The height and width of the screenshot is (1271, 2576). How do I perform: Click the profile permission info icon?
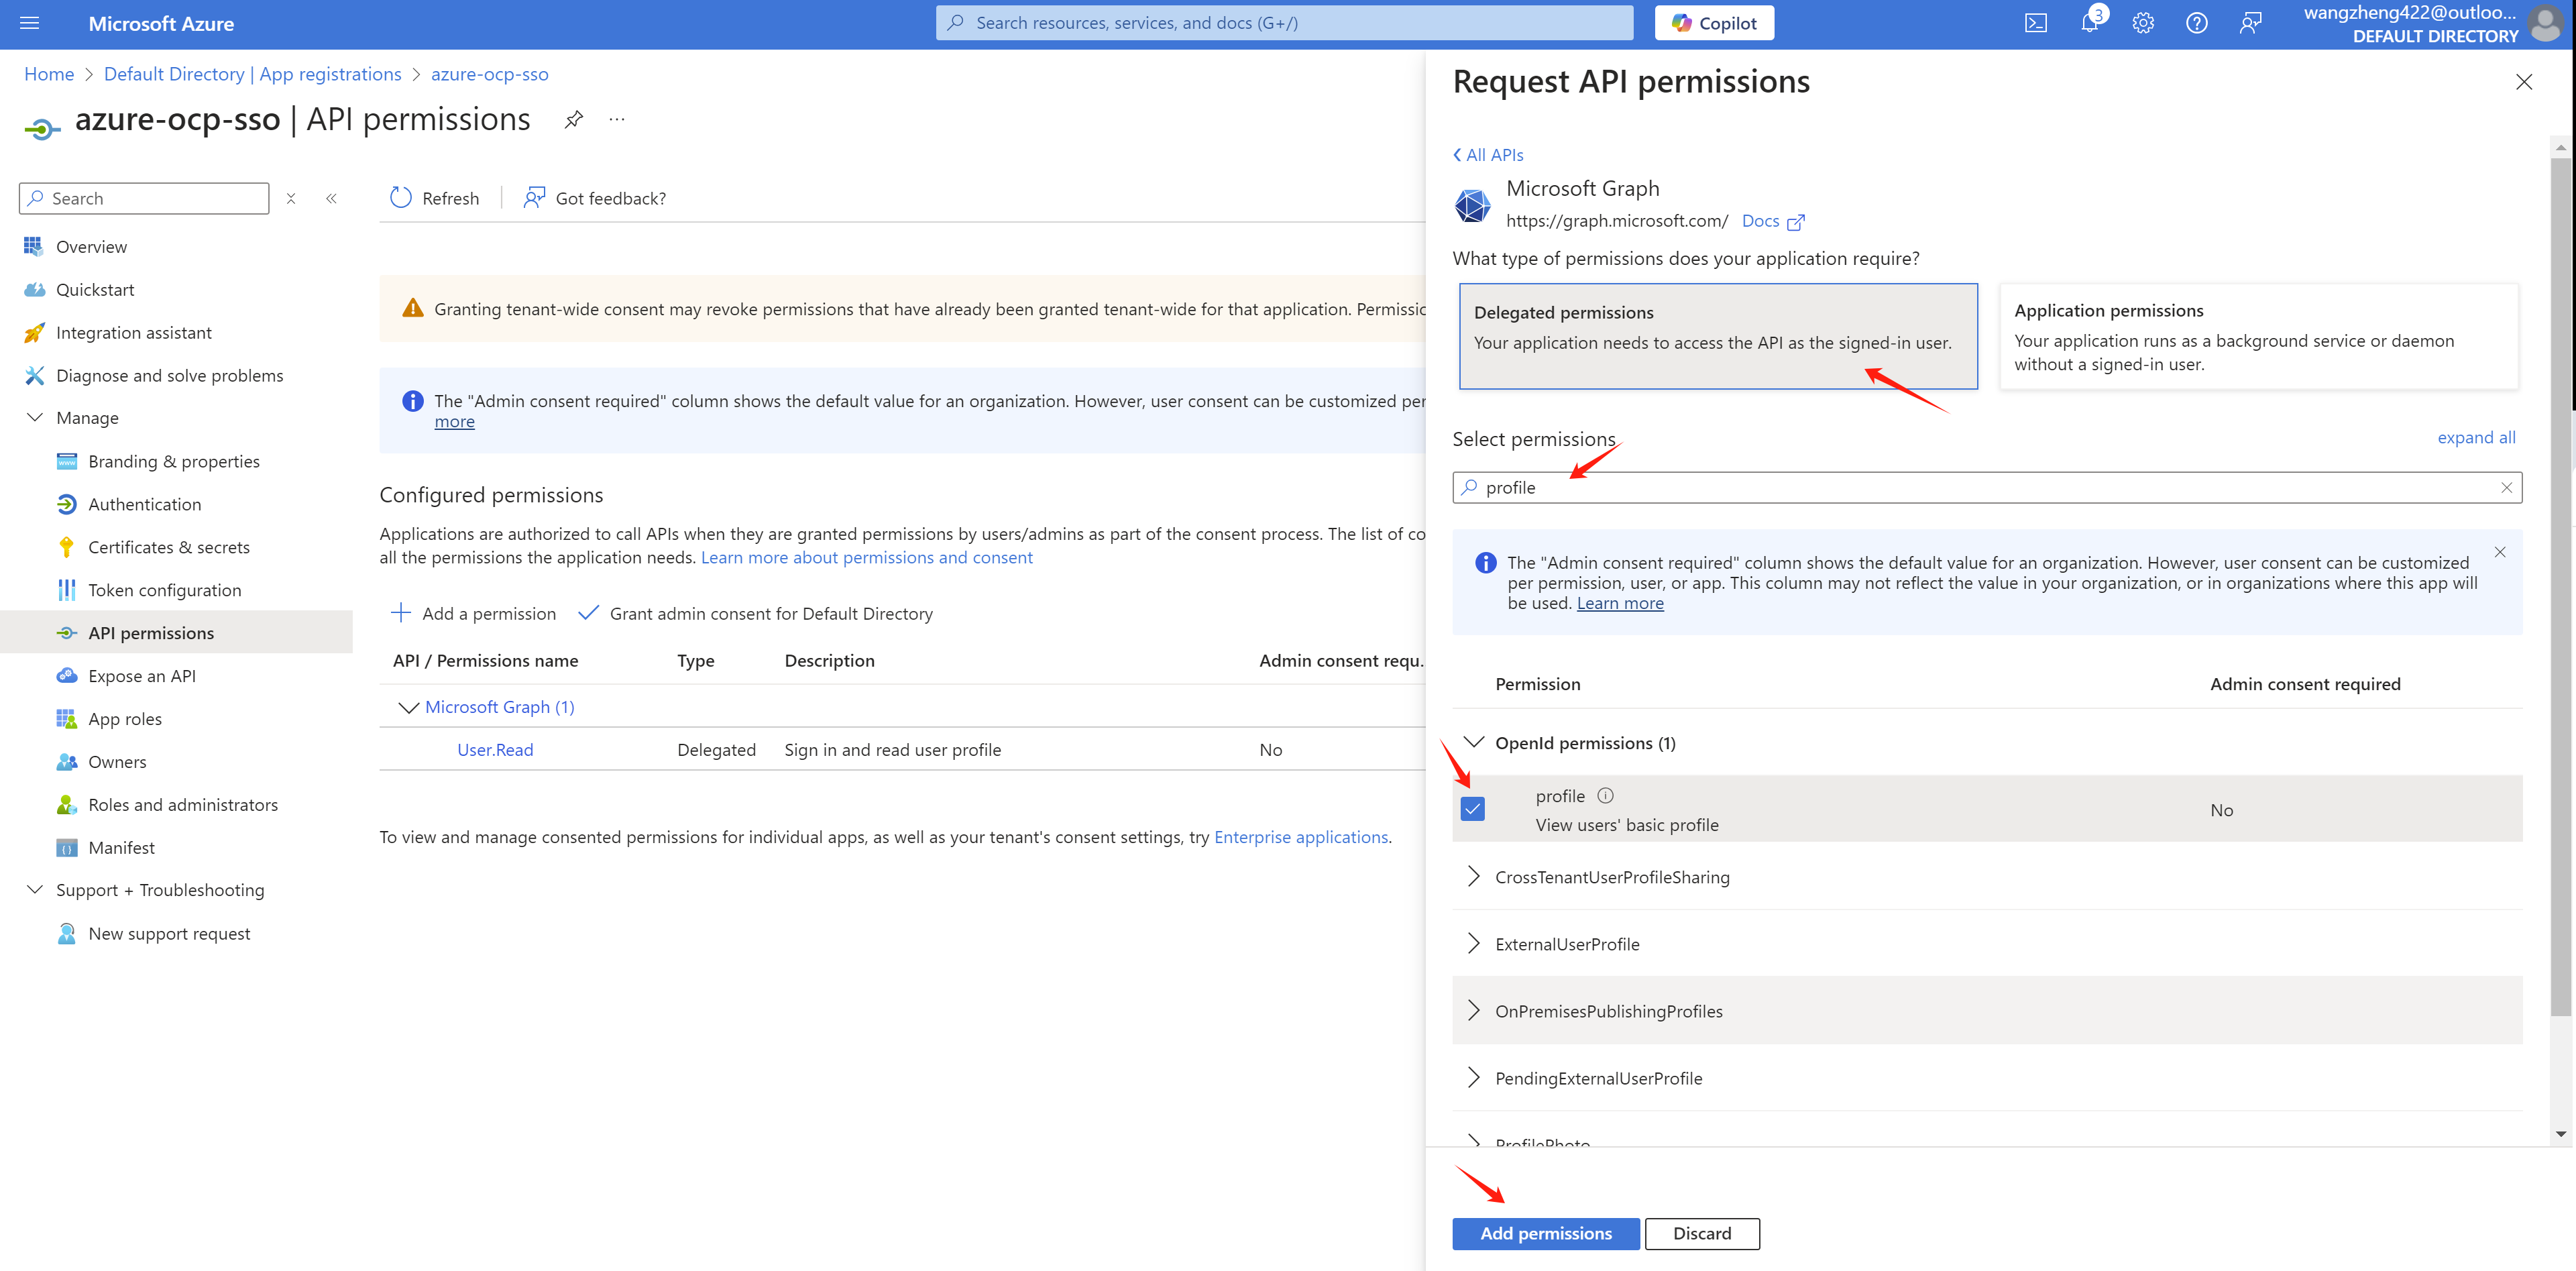[1605, 796]
